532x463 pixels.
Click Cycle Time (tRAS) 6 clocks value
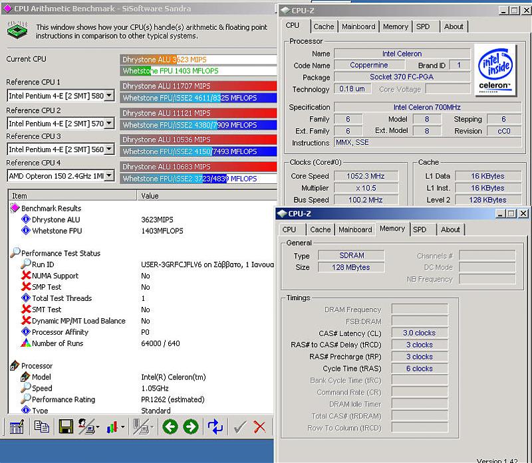(x=420, y=369)
